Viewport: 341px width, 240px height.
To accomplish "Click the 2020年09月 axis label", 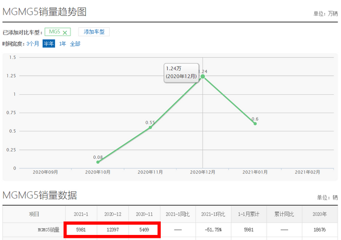I will [45, 172].
